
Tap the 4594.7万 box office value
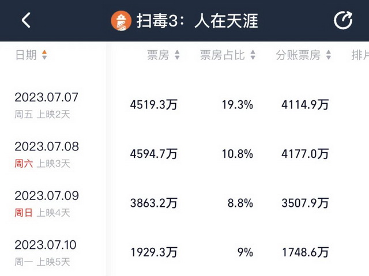(x=154, y=154)
